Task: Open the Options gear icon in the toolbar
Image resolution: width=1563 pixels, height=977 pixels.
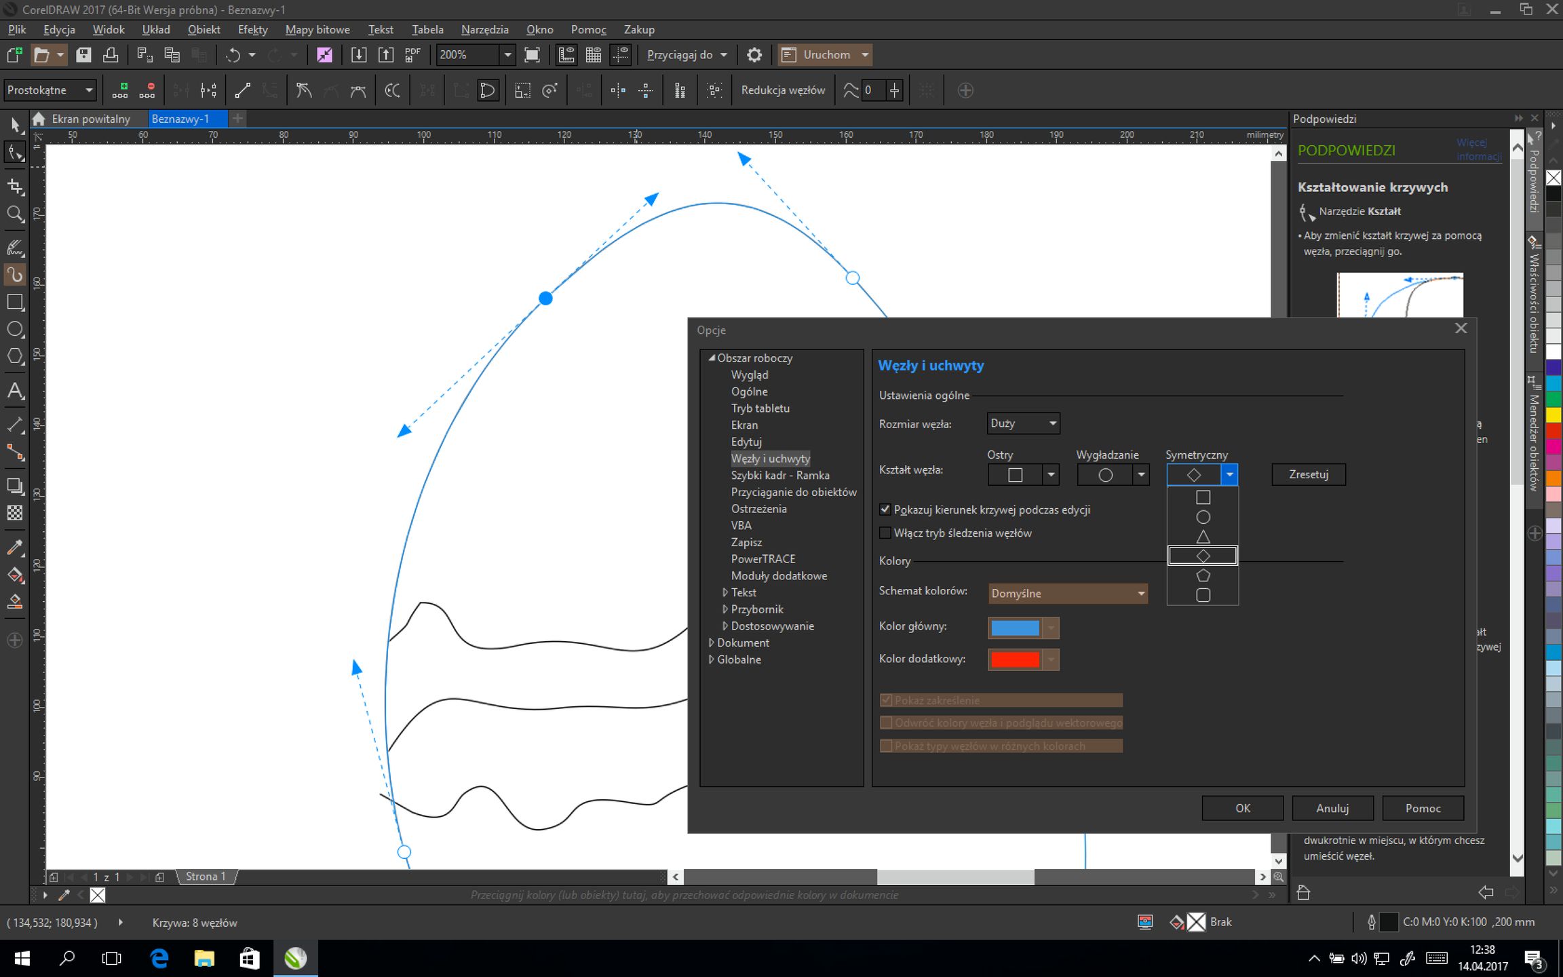Action: [754, 55]
